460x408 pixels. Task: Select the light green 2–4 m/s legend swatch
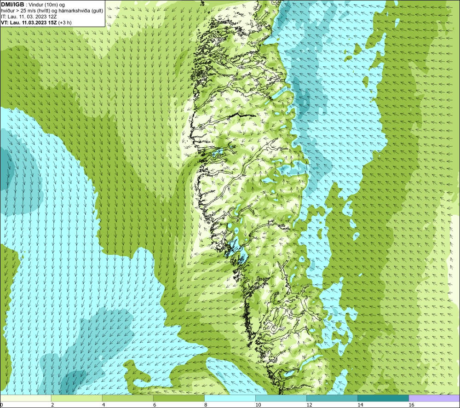point(77,398)
